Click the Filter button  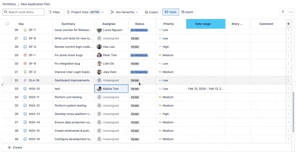click(54, 12)
